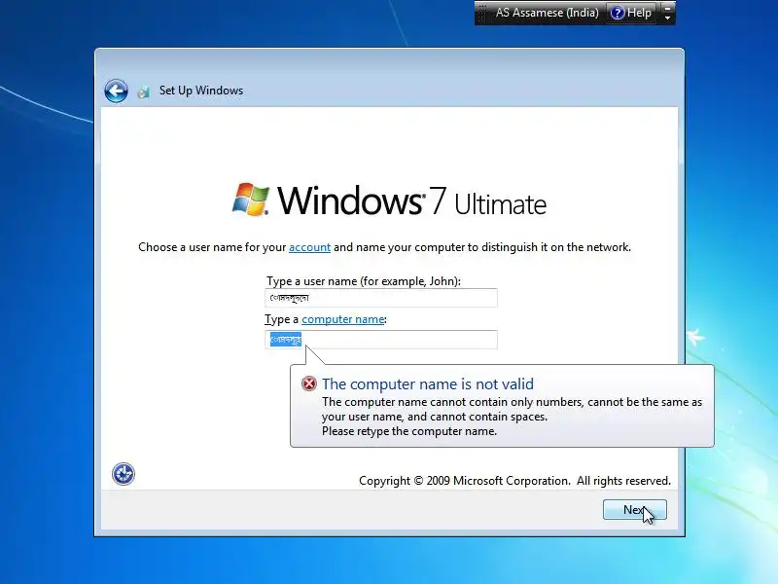Image resolution: width=778 pixels, height=584 pixels.
Task: Open the computer name help link
Action: click(343, 319)
